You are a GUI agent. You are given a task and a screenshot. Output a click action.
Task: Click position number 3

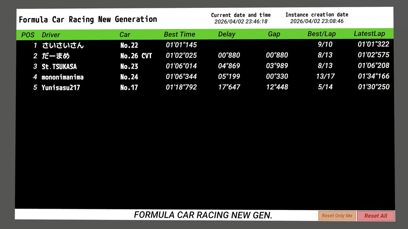coord(35,66)
